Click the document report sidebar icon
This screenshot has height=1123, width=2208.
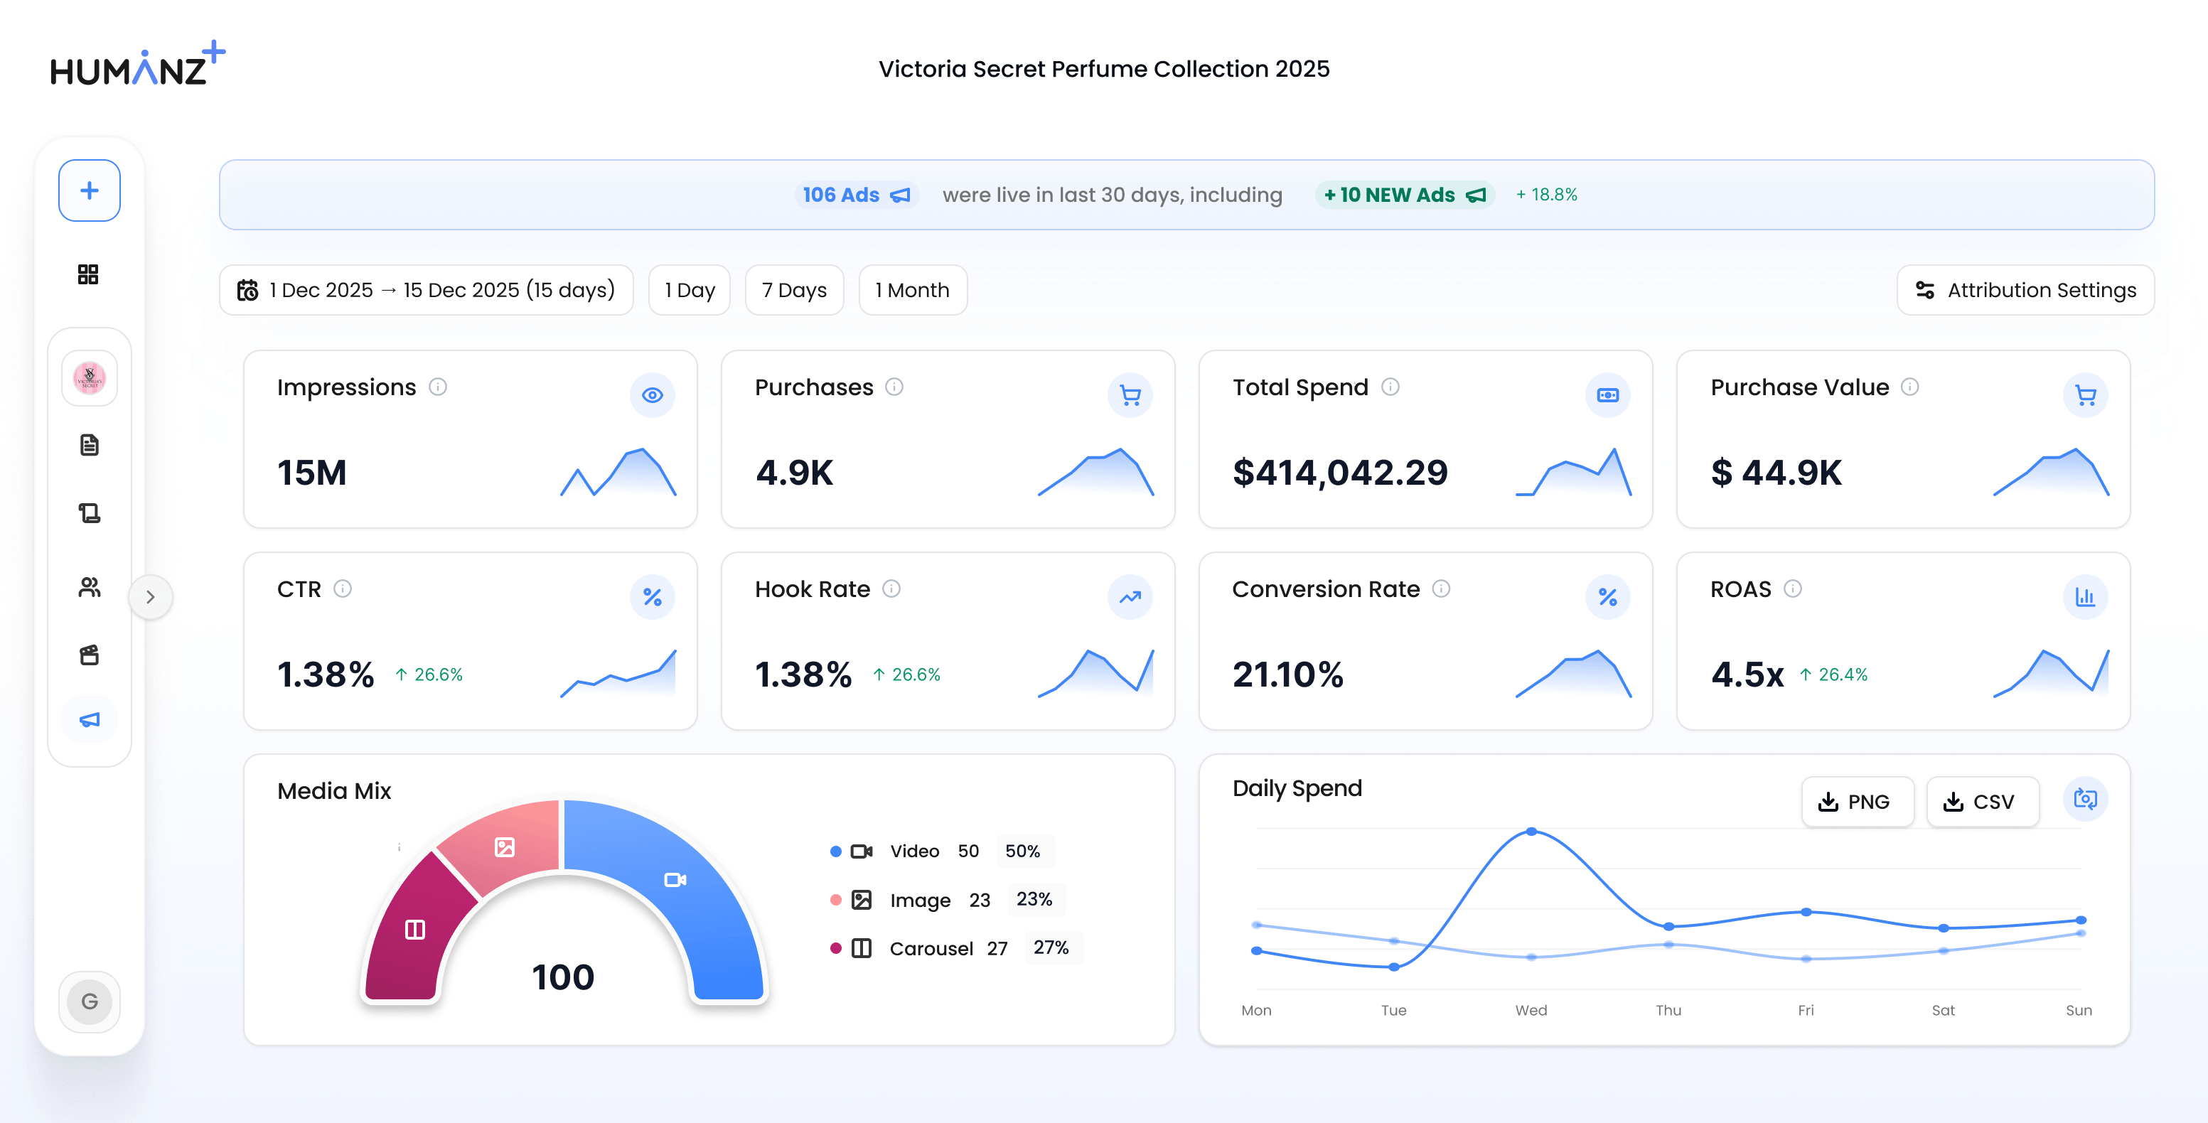coord(89,445)
